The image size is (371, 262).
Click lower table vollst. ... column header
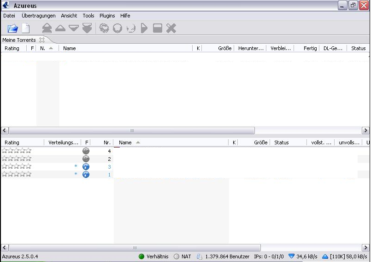[x=321, y=142]
